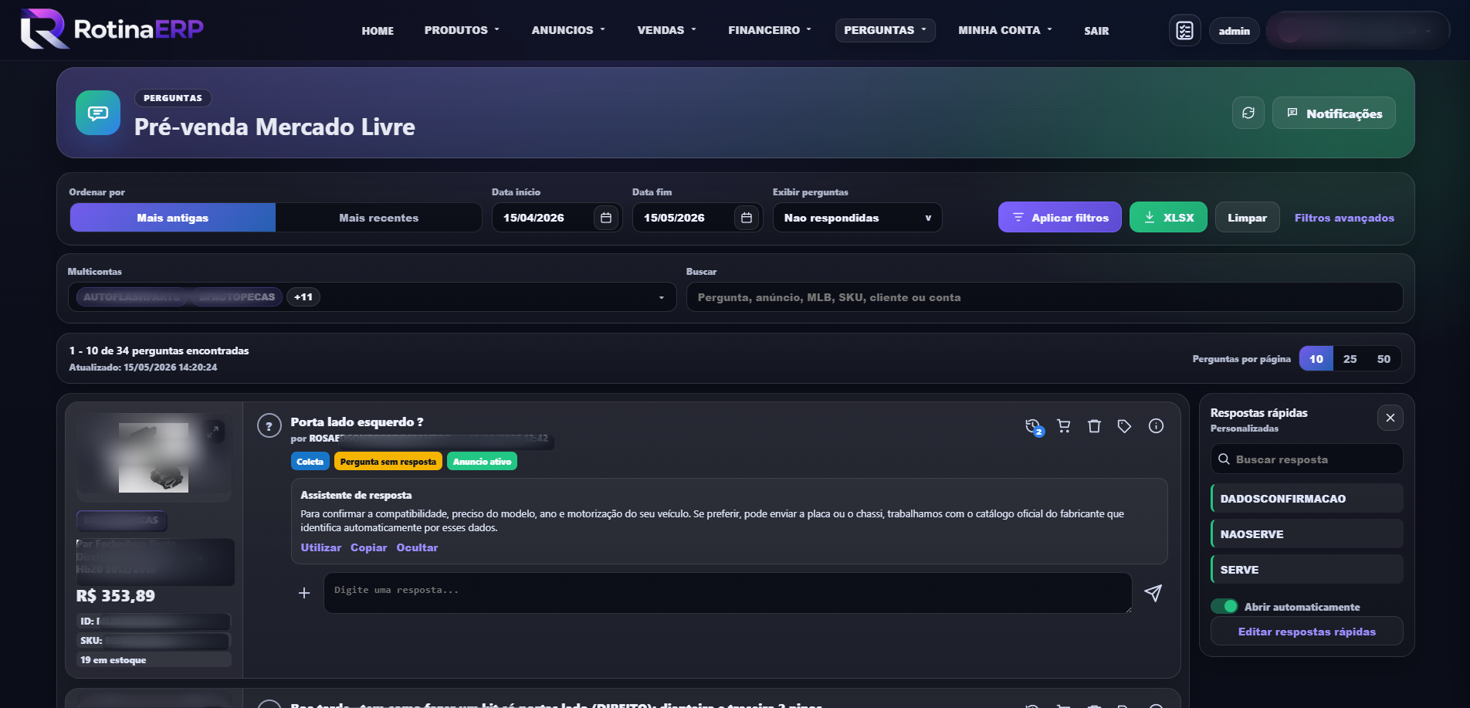The image size is (1470, 708).
Task: Open info icon on Porta lado esquerdo question
Action: [x=1156, y=426]
